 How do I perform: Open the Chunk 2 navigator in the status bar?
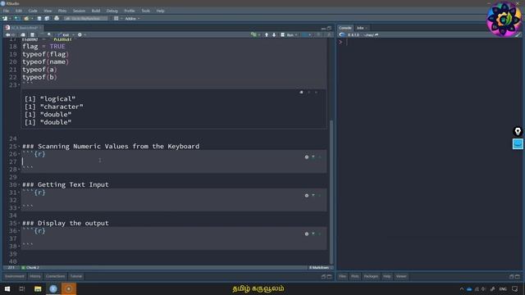tap(31, 268)
